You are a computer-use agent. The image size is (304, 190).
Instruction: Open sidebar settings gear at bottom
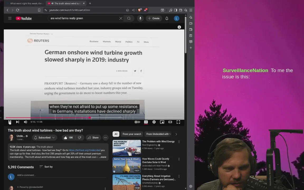191,186
